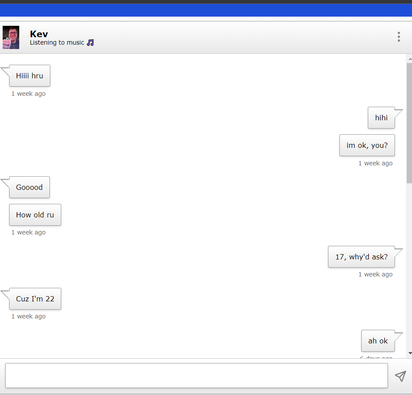This screenshot has width=412, height=395.
Task: Select the 'Hiiii hru' message bubble
Action: click(x=30, y=76)
